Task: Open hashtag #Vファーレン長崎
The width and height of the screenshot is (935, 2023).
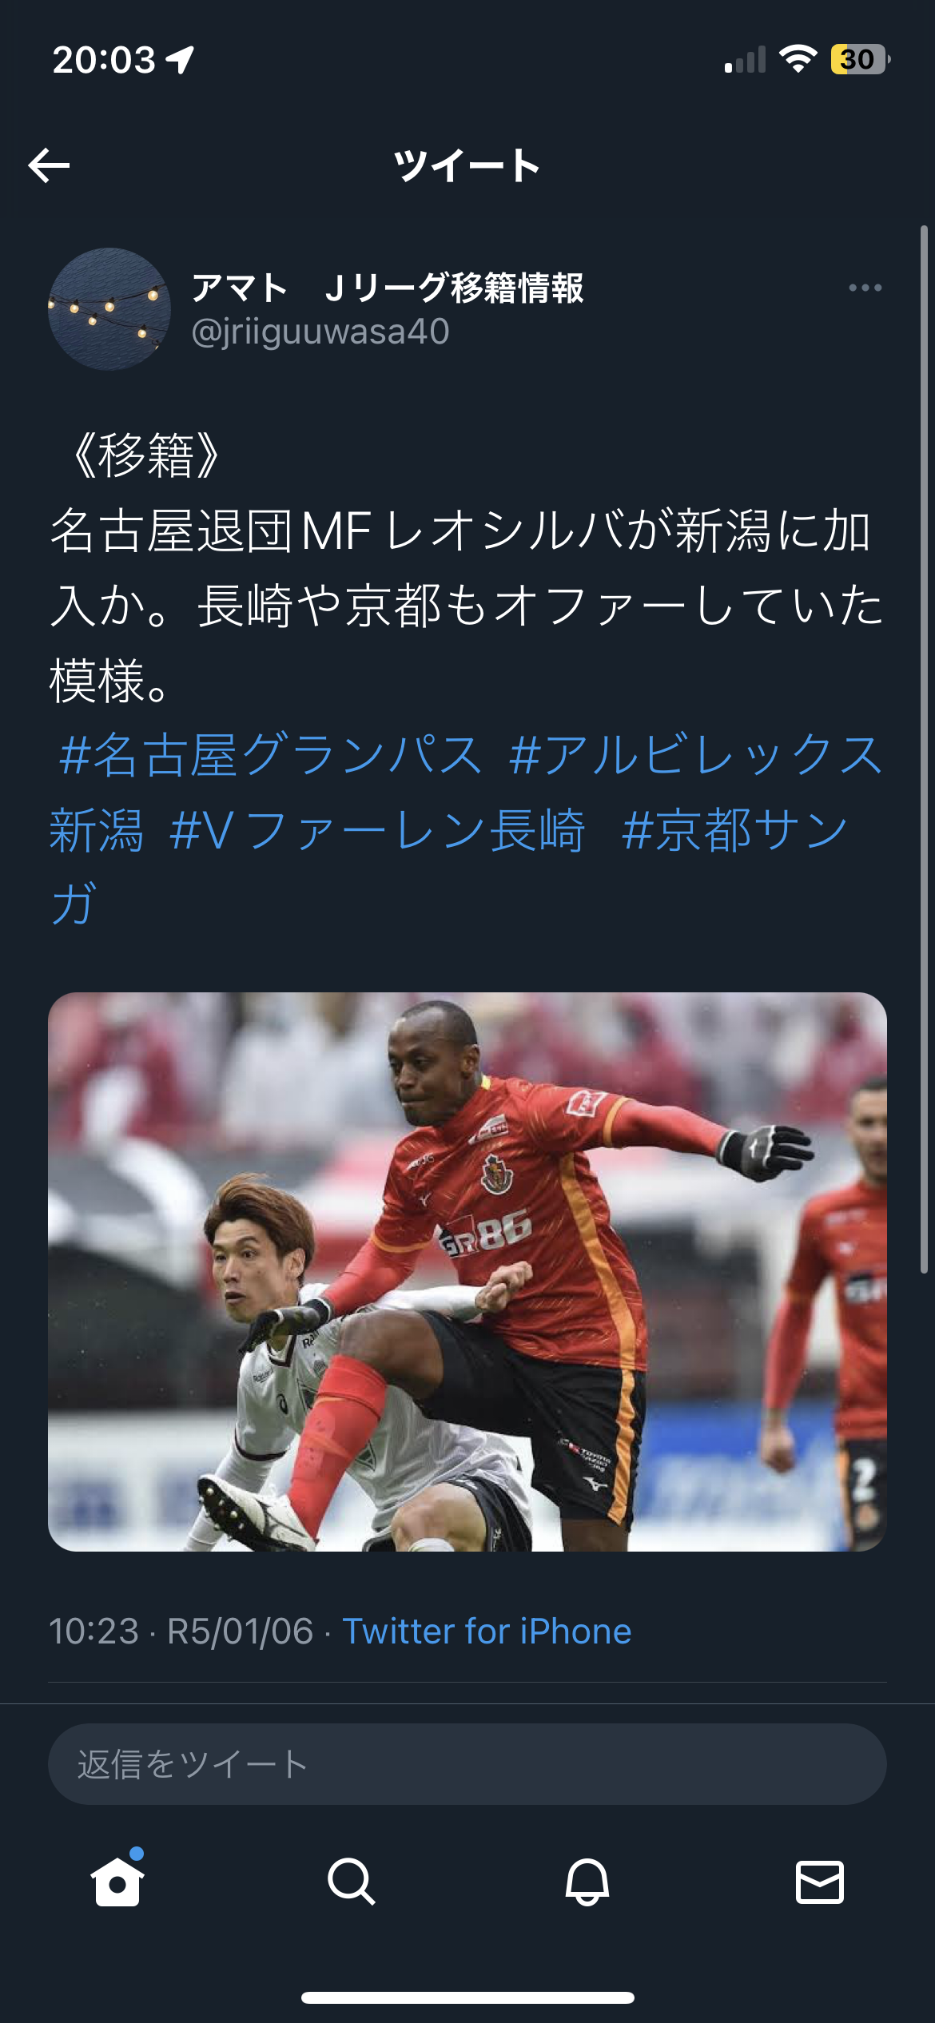Action: point(377,830)
